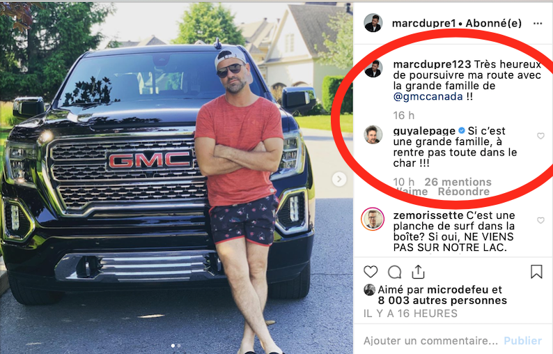
Task: Click Répondre under guyalepage's comment
Action: click(464, 192)
